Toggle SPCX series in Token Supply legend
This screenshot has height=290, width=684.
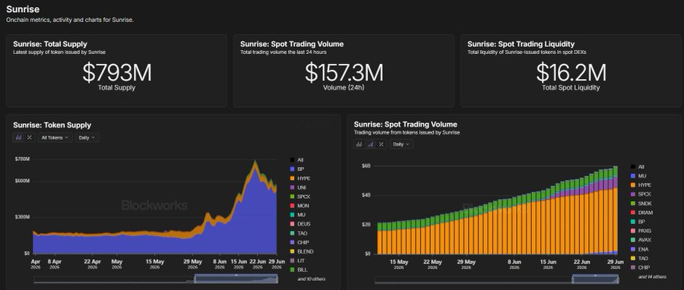299,197
